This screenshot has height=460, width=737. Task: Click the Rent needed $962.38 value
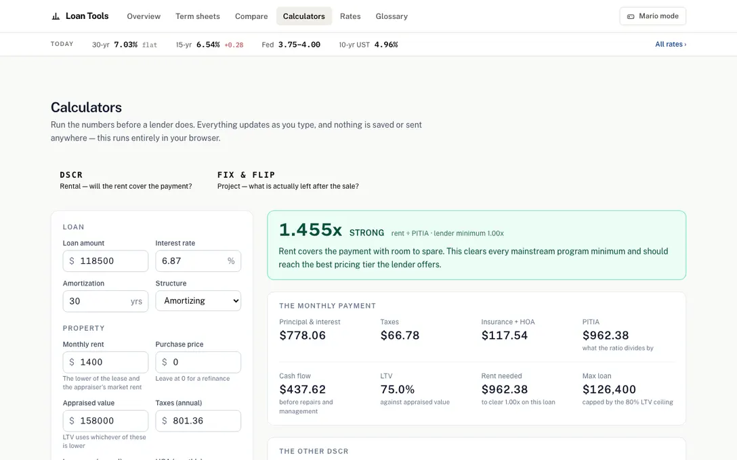pos(505,390)
